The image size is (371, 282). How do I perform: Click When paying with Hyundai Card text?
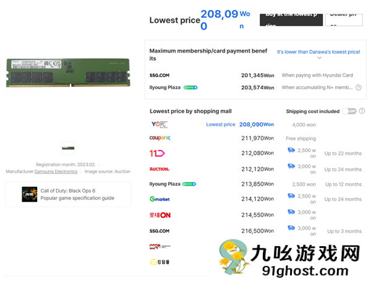tap(317, 75)
